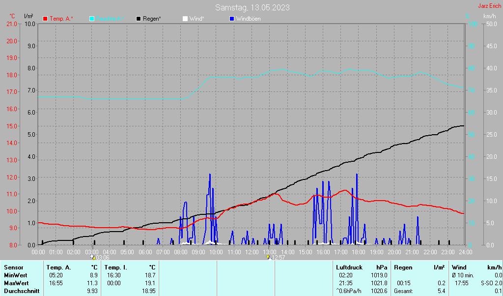Click the chart title Samstag, 13.05.2023
The image size is (503, 296).
coord(252,7)
